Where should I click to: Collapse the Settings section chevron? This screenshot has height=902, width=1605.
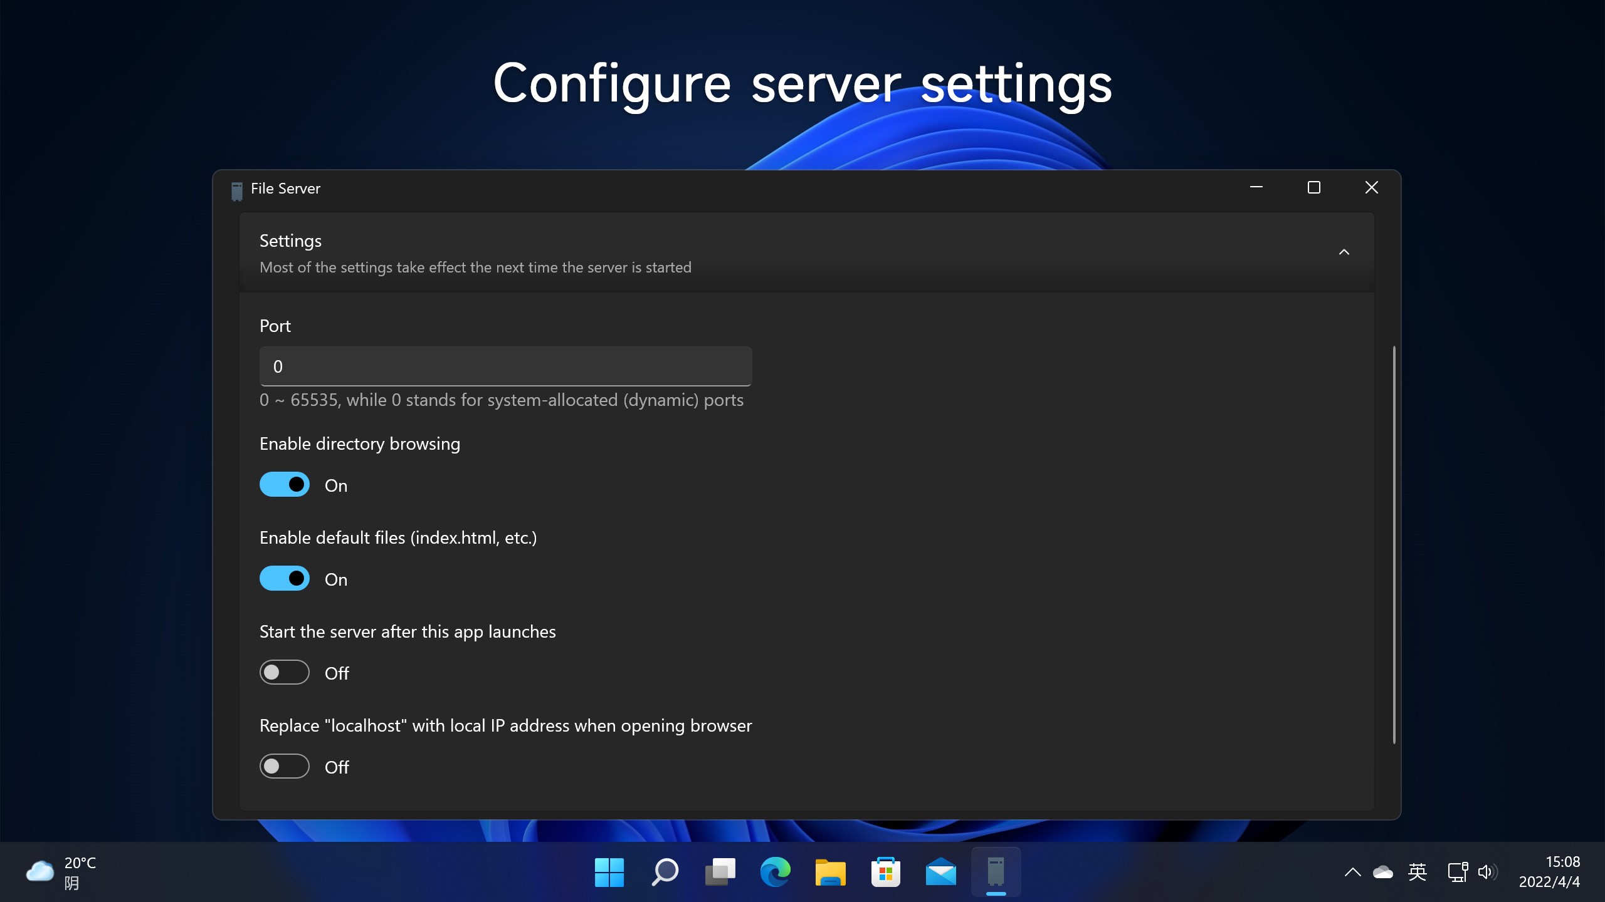1344,252
